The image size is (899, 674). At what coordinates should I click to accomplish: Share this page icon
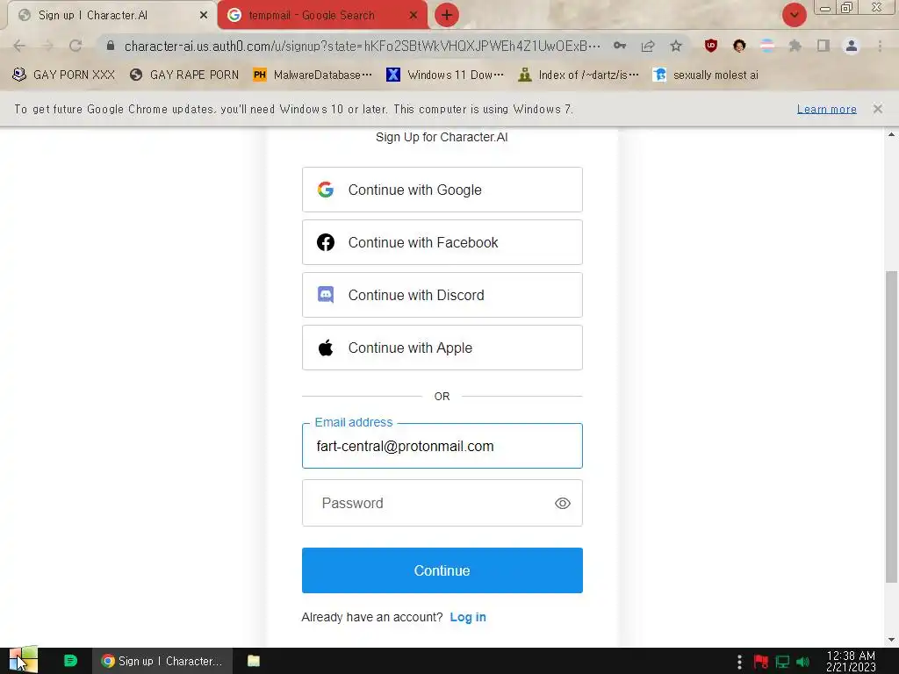point(648,46)
